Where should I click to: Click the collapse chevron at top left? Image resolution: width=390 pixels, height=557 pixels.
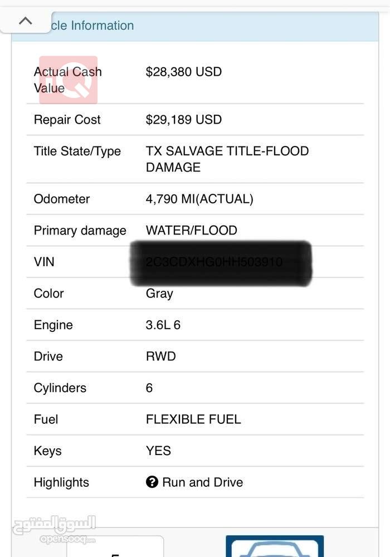coord(26,22)
